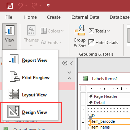130x130 pixels.
Task: Click the View button icon in the ribbon
Action: [x=10, y=30]
